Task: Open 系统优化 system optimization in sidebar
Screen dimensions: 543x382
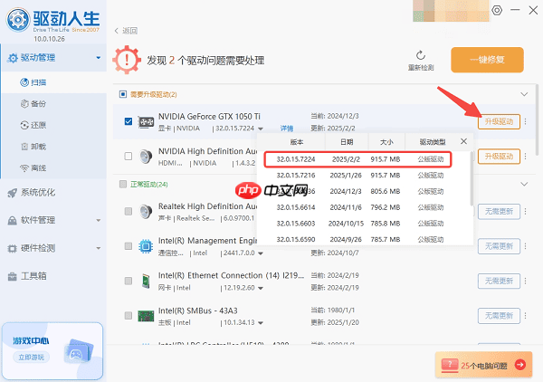Action: (38, 192)
